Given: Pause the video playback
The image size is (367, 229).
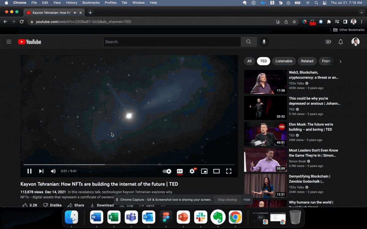Looking at the screenshot, I should tap(29, 171).
